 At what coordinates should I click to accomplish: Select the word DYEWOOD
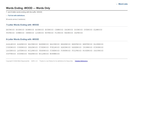point(88,30)
